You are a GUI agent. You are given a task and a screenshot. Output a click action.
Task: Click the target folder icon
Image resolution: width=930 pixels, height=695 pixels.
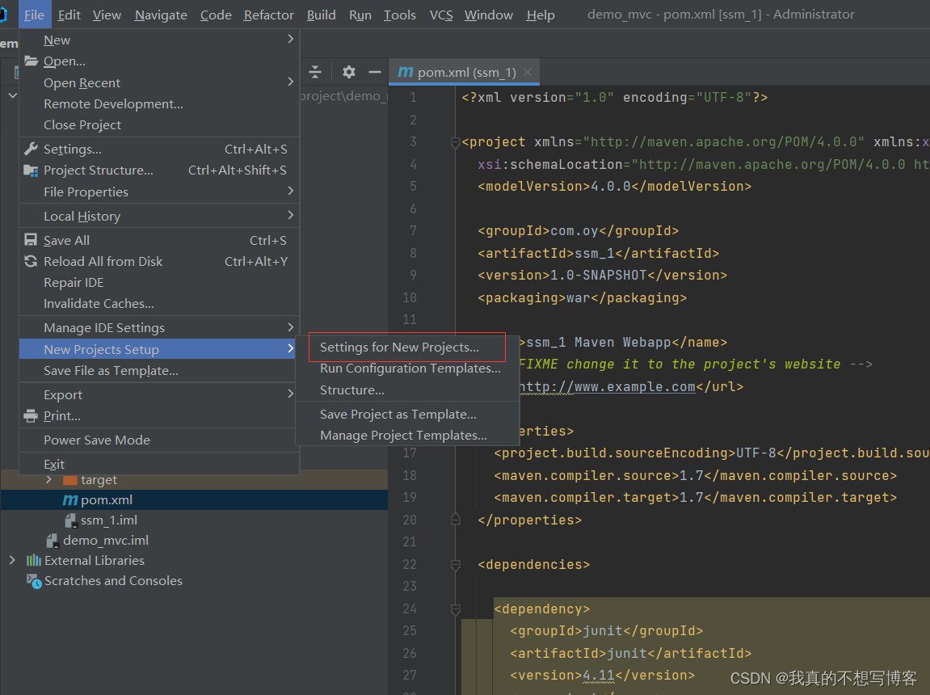pos(70,480)
